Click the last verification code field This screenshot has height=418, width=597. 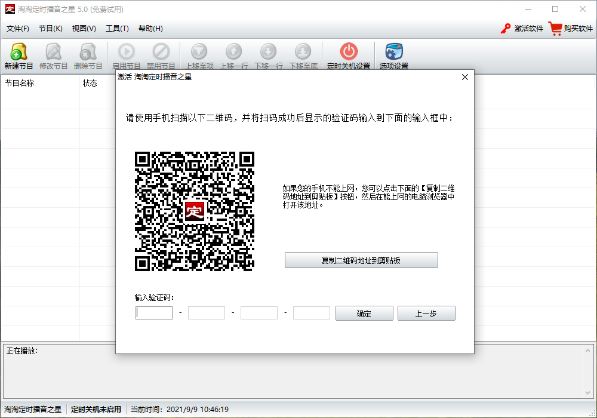[x=312, y=313]
